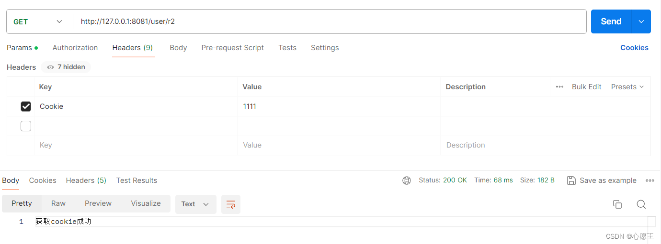
Task: Open Test Results tab
Action: (137, 180)
